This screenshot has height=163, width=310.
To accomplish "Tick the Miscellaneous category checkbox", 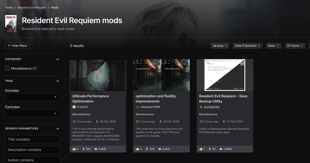I will (x=7, y=68).
